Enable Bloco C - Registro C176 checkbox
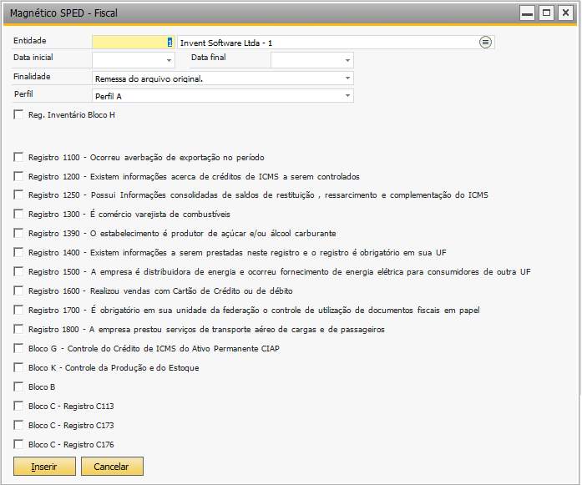Viewport: 582px width, 485px height. click(18, 445)
